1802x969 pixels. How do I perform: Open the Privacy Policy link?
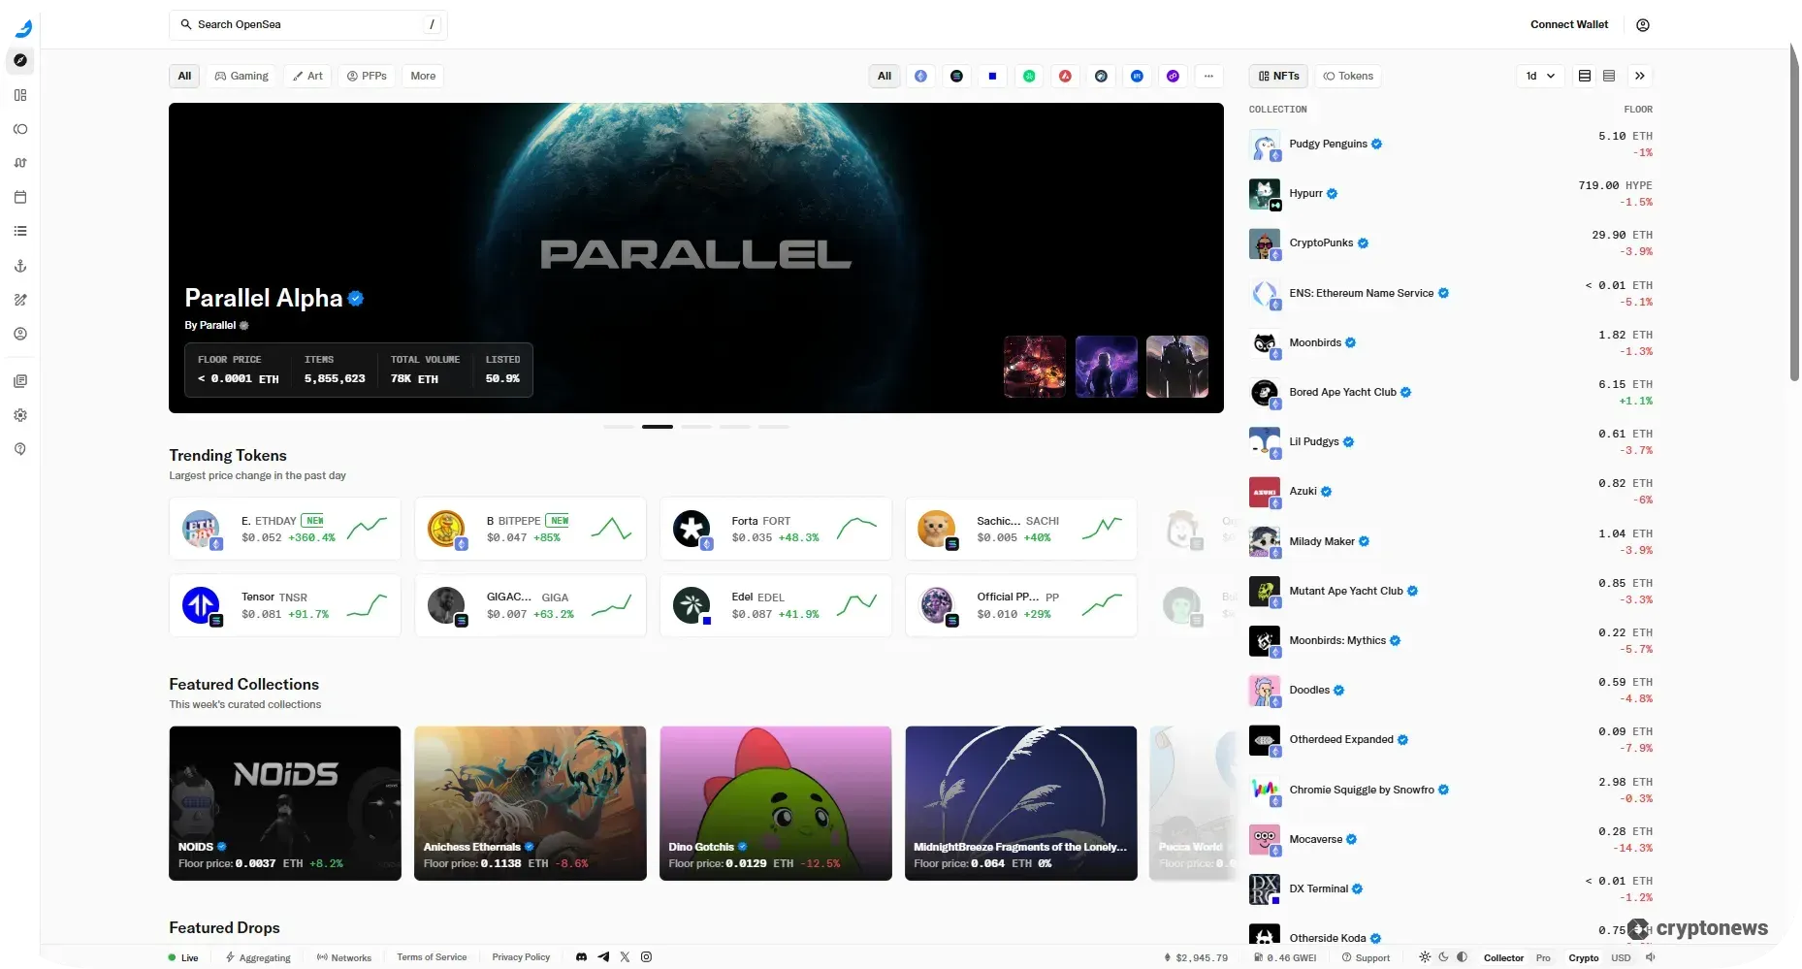point(521,957)
